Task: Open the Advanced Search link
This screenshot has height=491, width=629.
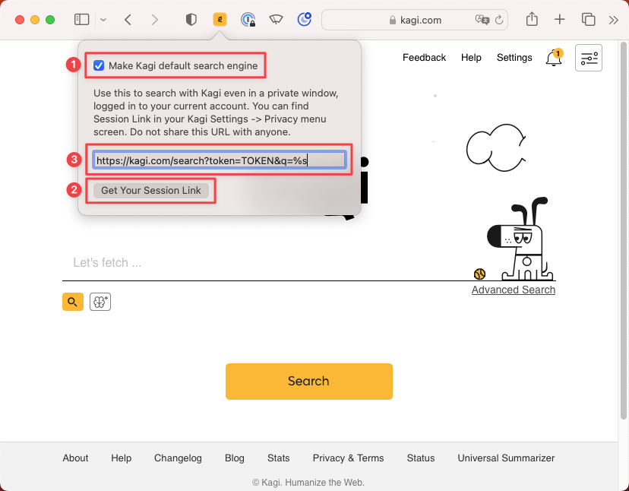Action: tap(513, 290)
